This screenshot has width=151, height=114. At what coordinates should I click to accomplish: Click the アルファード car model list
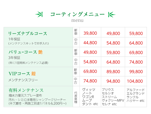[136, 95]
